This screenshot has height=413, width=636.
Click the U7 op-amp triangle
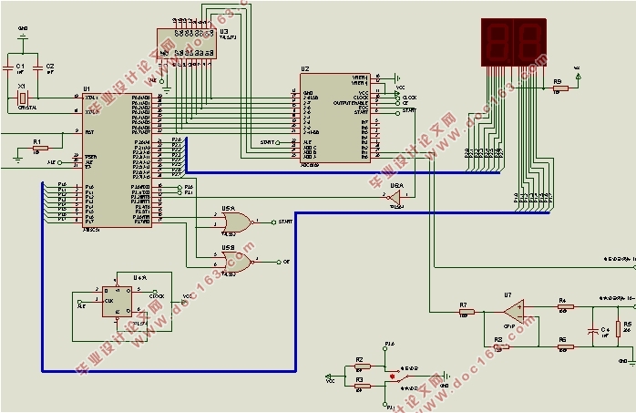pos(514,312)
